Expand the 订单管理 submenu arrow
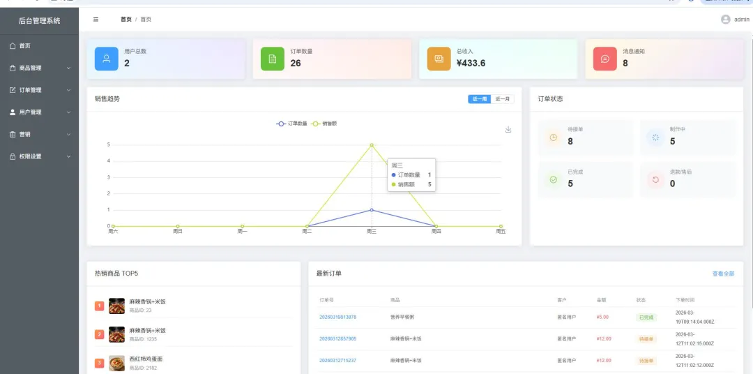This screenshot has width=753, height=374. coord(68,91)
